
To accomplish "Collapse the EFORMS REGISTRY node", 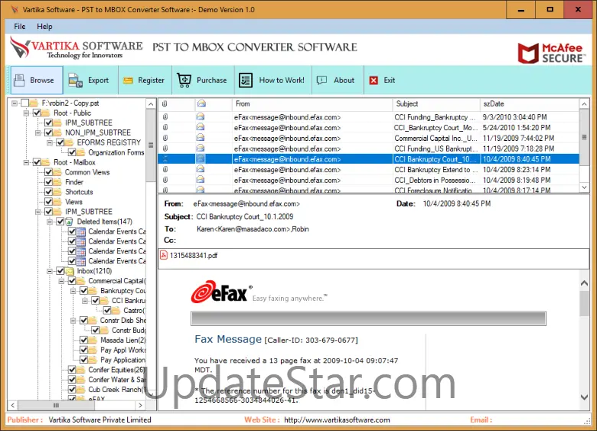I will tap(50, 143).
